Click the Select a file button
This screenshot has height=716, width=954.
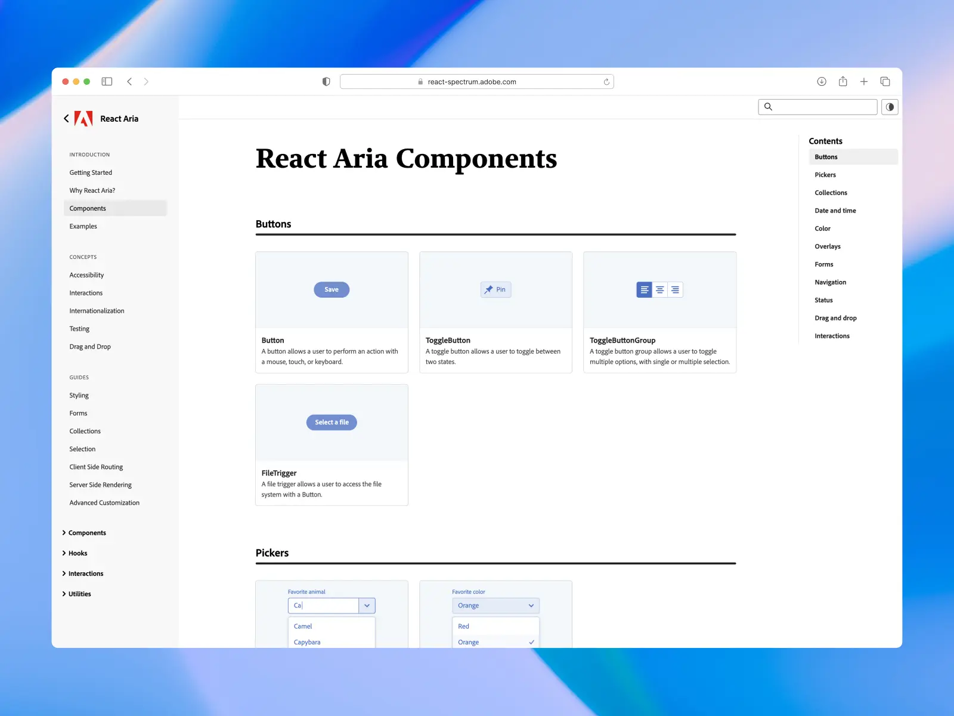coord(332,422)
